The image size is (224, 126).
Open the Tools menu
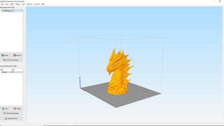click(23, 4)
